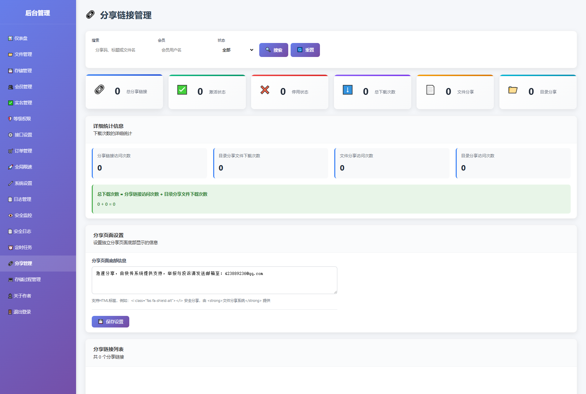Click 保存设置 to save share page settings
This screenshot has width=586, height=394.
pos(110,321)
